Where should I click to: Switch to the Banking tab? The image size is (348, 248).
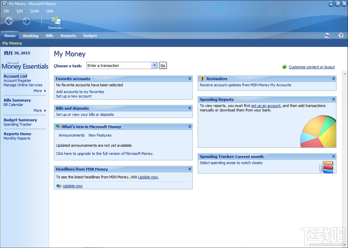pyautogui.click(x=31, y=36)
